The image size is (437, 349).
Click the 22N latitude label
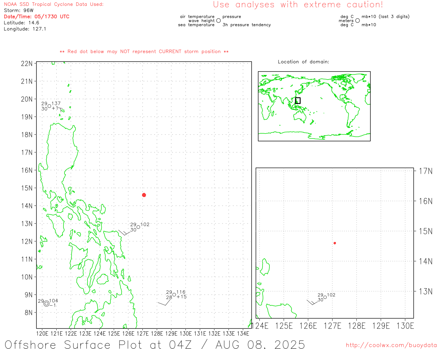pos(27,64)
